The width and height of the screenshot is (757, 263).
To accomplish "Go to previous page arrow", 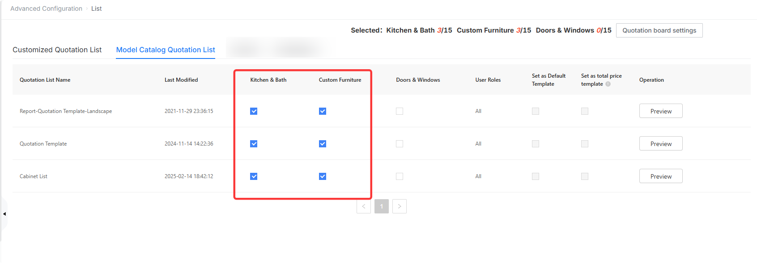I will (x=364, y=206).
